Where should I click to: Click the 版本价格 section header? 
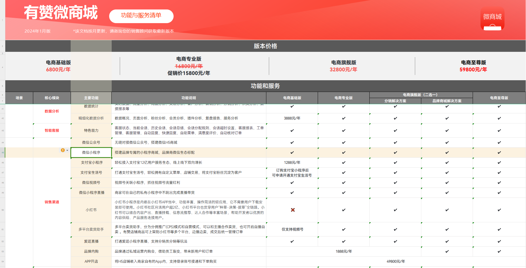(265, 46)
